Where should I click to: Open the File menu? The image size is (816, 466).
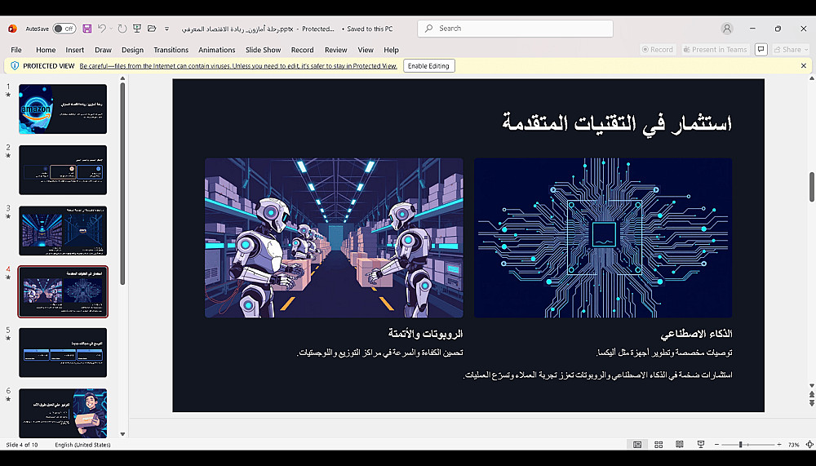pos(16,50)
